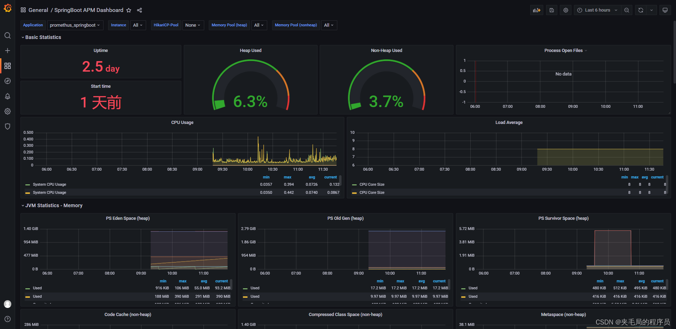Save the dashboard with the save icon
676x329 pixels.
tap(552, 10)
